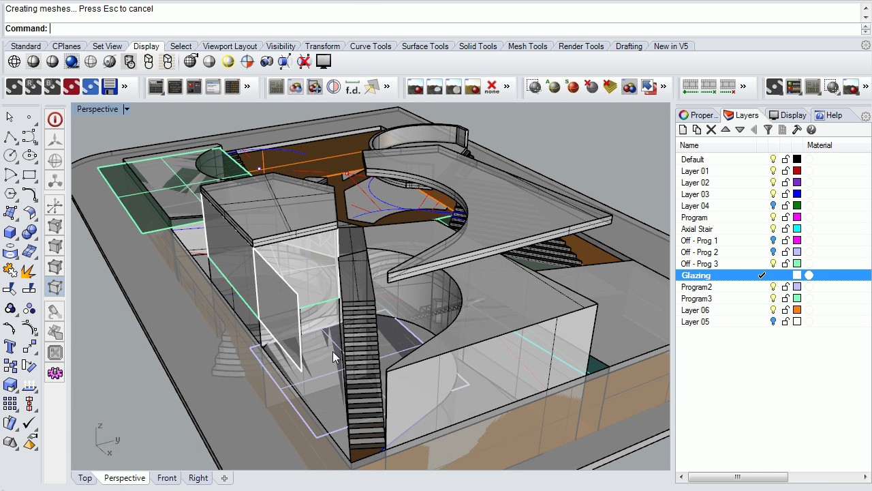Toggle visibility bulb for Layer 04
This screenshot has width=872, height=491.
pyautogui.click(x=773, y=205)
